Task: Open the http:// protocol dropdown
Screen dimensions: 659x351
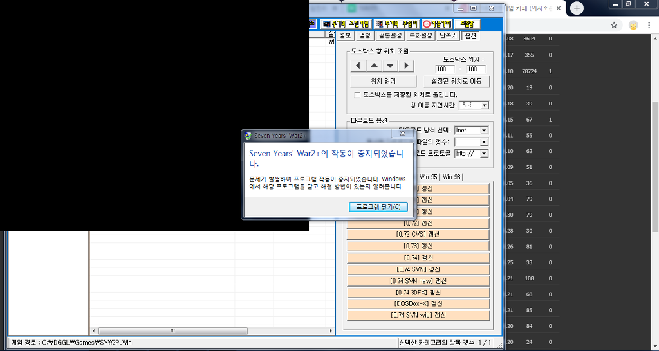Action: [x=484, y=153]
